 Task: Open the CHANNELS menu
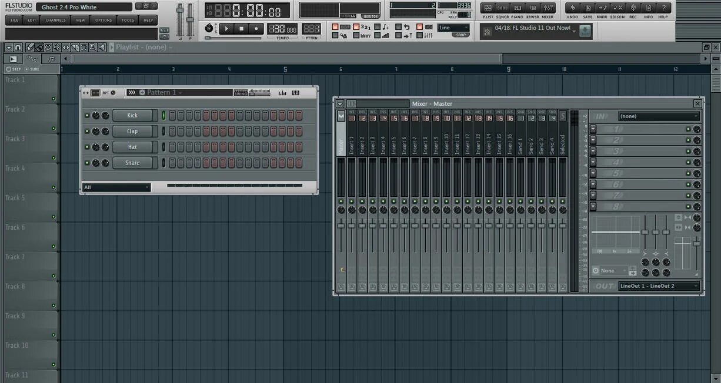[55, 19]
